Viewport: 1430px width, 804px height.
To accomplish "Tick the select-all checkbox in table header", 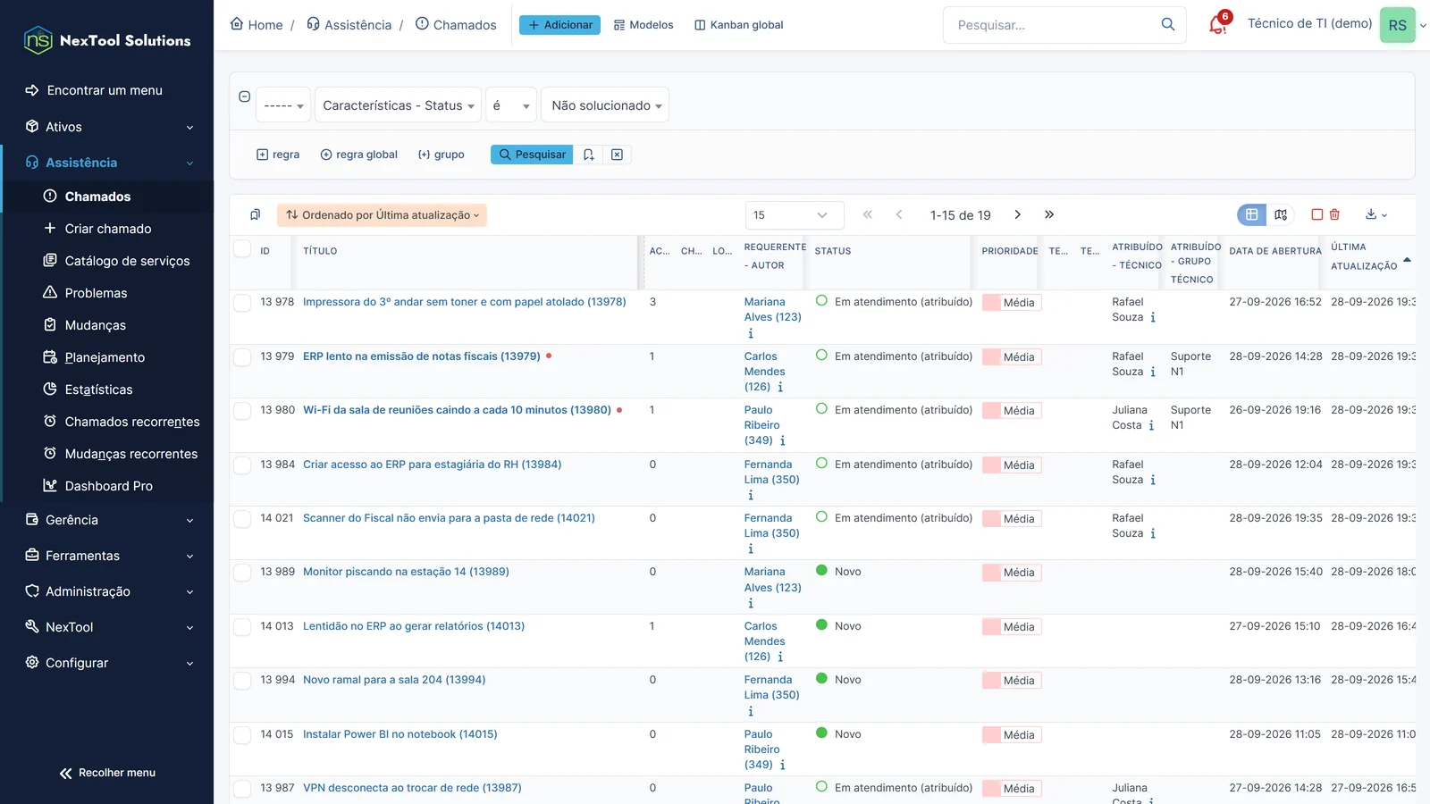I will [242, 248].
